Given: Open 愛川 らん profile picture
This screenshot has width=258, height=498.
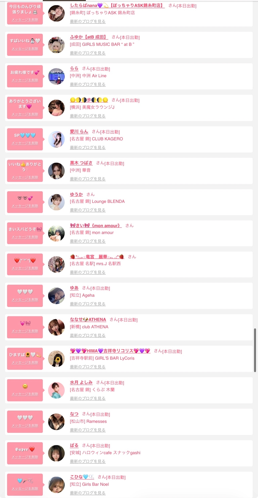Looking at the screenshot, I should pyautogui.click(x=57, y=139).
